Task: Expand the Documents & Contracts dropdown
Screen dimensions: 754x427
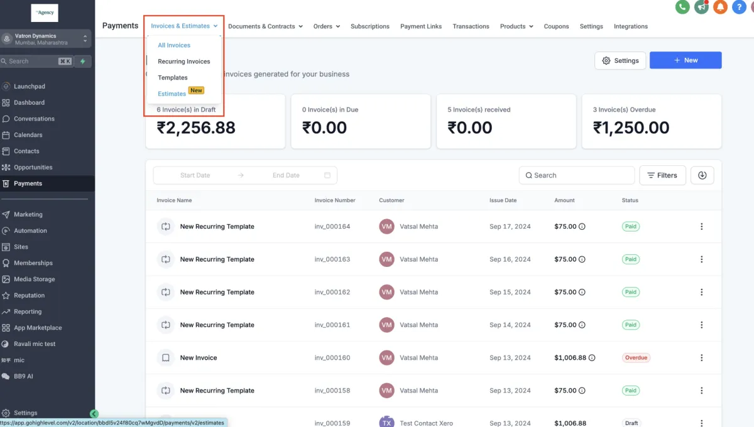Action: pyautogui.click(x=265, y=26)
